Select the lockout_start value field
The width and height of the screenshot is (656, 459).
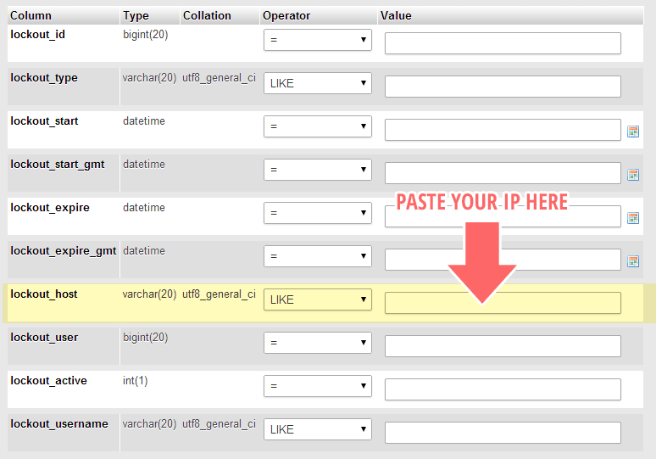(502, 130)
